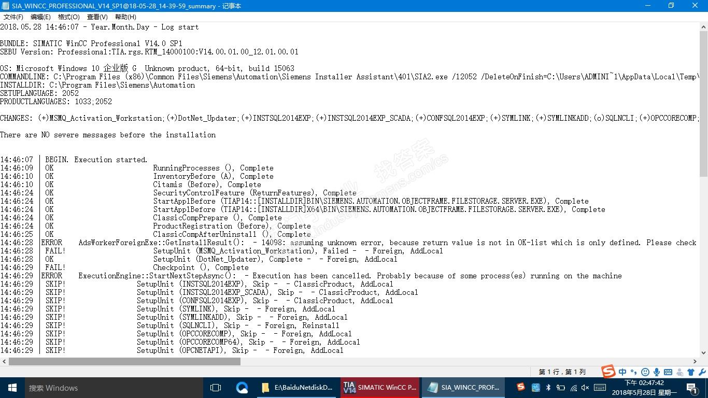This screenshot has width=708, height=398.
Task: Click the horizontal scrollbar left arrow
Action: coord(4,361)
